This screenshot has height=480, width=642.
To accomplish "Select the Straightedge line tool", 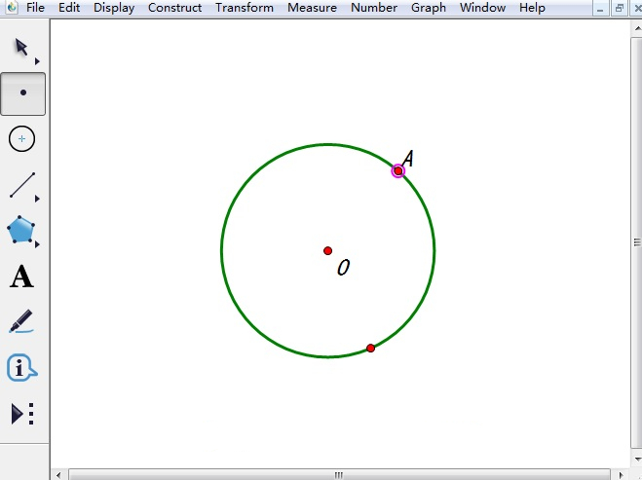I will (22, 185).
